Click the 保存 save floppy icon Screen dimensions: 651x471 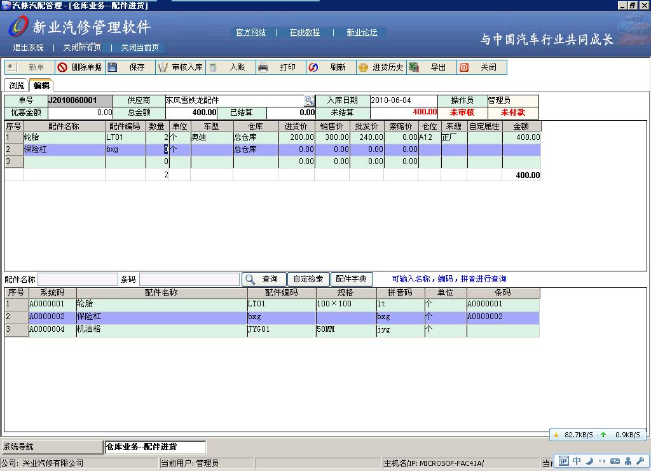(x=113, y=67)
